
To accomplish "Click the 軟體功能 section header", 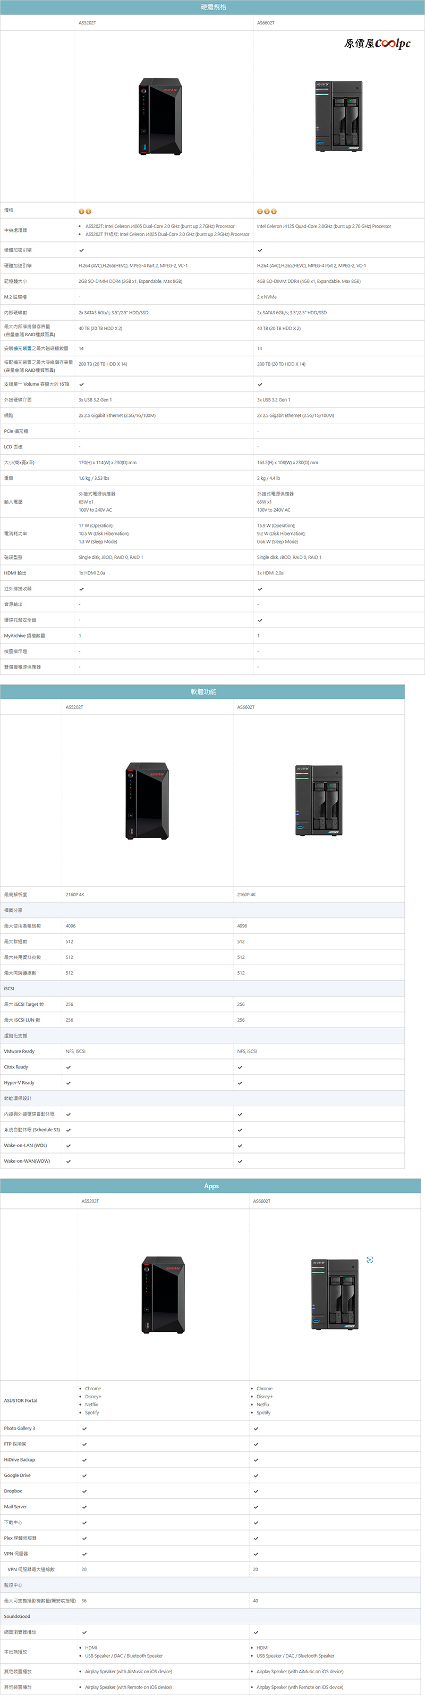I will point(202,691).
